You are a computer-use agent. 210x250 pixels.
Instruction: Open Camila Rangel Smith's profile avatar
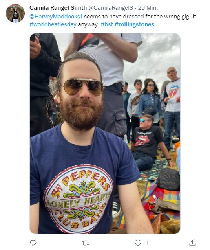click(x=15, y=13)
